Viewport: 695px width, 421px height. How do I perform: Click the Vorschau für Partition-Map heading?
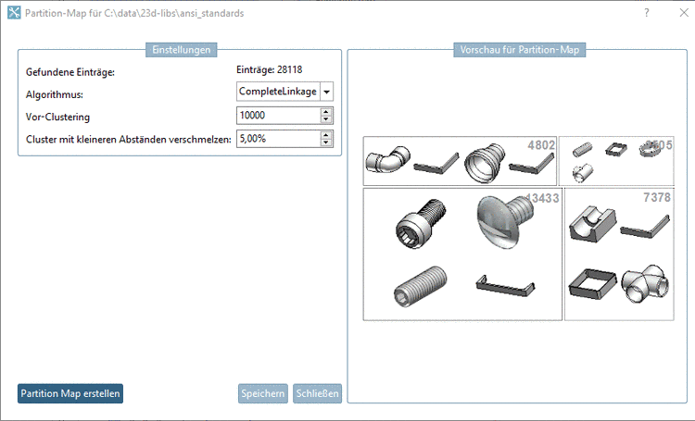pyautogui.click(x=520, y=50)
